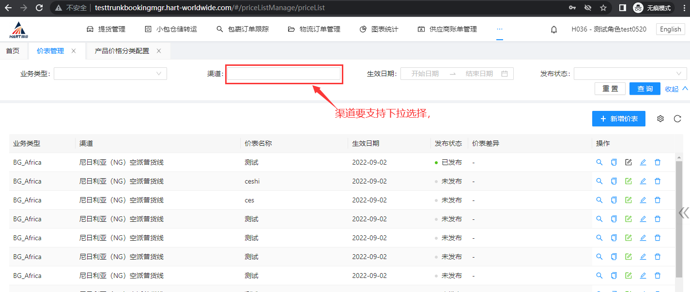Viewport: 690px width, 292px height.
Task: Click the 新增价表 button
Action: [x=618, y=119]
